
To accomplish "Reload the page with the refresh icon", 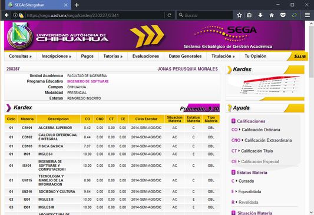I will pos(170,15).
